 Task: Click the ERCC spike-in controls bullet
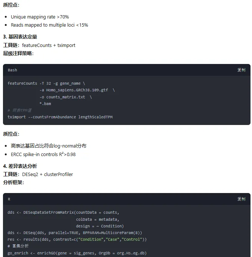point(43,154)
